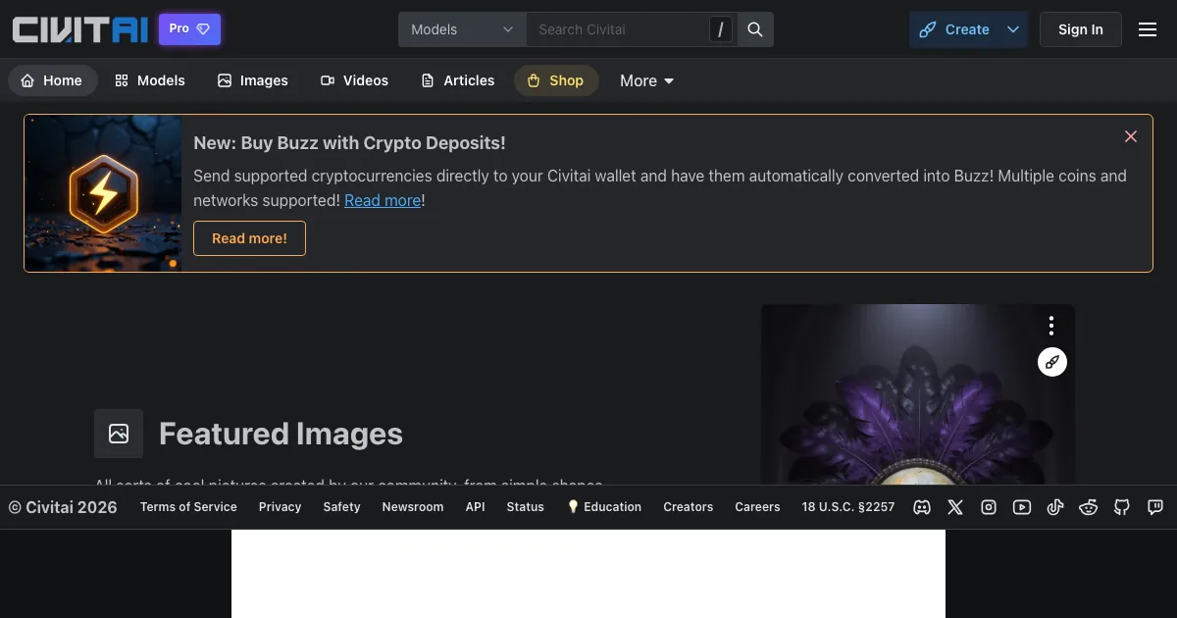Visit YouTube via footer icon
This screenshot has height=618, width=1177.
(x=1022, y=507)
